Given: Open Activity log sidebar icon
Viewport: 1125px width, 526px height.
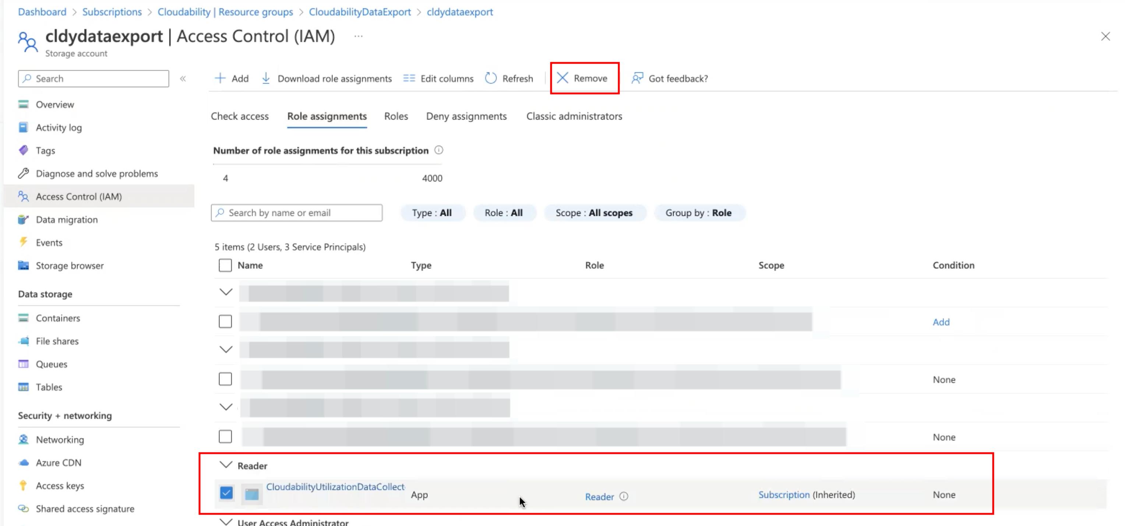Looking at the screenshot, I should 24,128.
